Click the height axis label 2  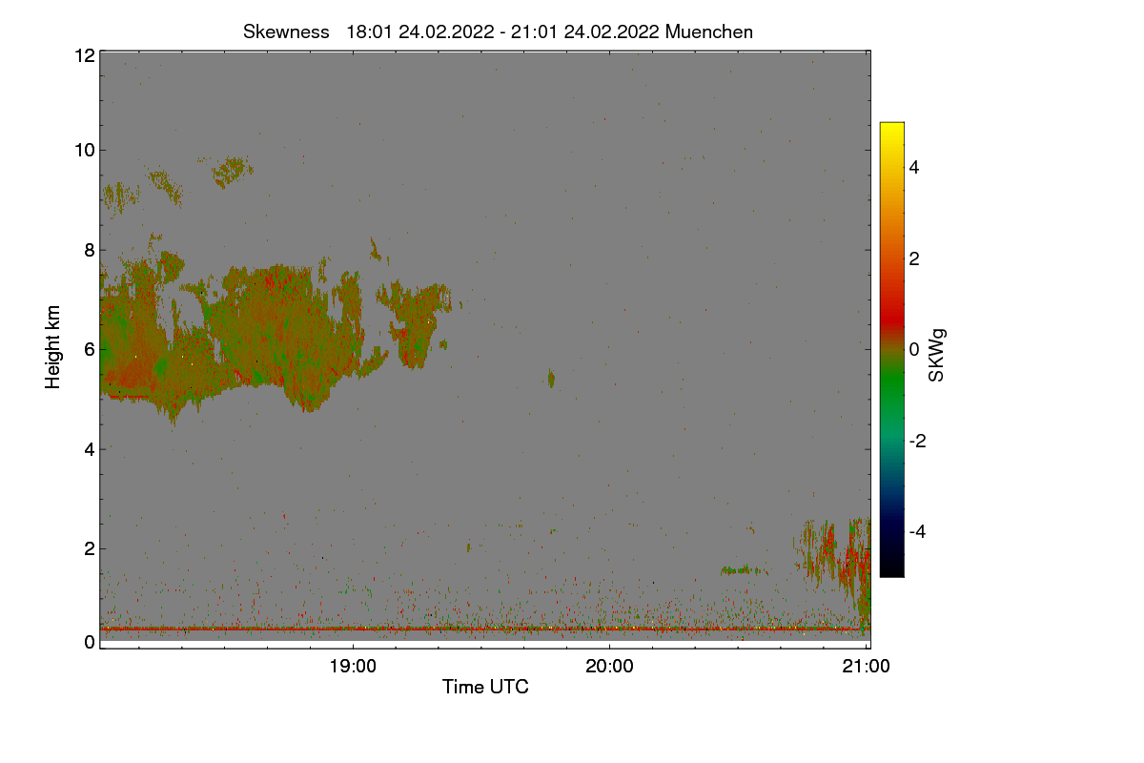(89, 548)
